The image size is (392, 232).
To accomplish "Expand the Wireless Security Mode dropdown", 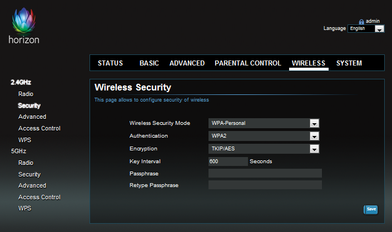I will click(264, 123).
